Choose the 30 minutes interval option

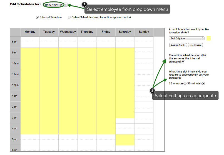[x=203, y=84]
